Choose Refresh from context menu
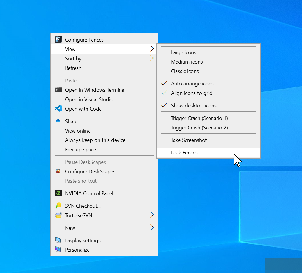The image size is (302, 273). coord(104,68)
